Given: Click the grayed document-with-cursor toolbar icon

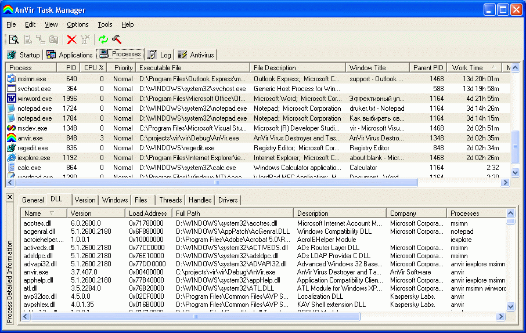Looking at the screenshot, I should 28,39.
